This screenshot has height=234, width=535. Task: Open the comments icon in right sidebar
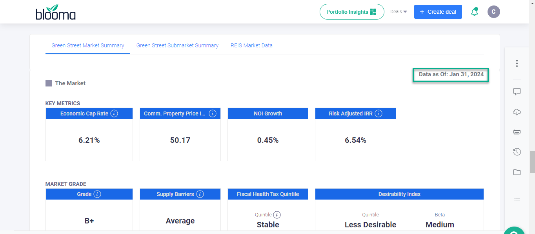point(517,92)
